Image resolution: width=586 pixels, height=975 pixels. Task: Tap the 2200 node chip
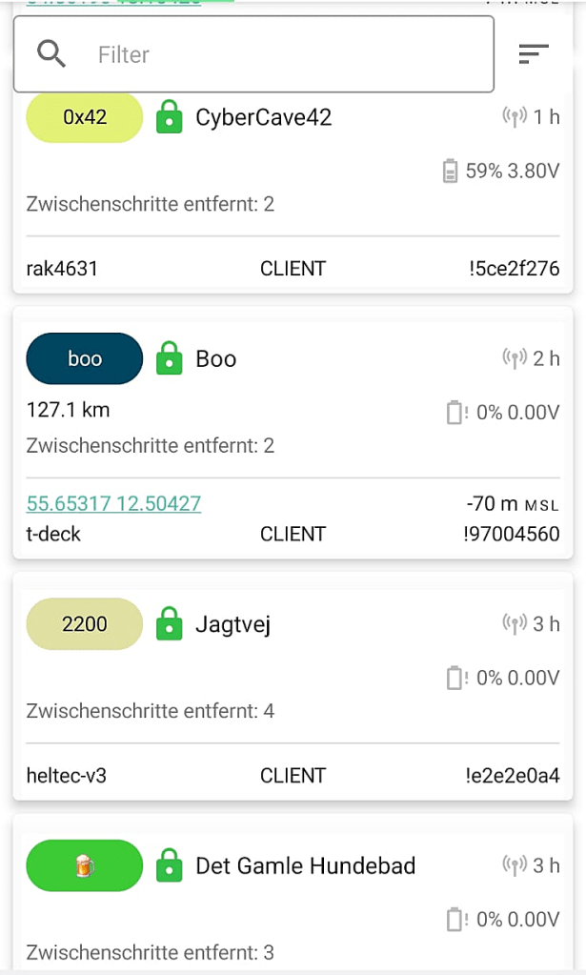point(85,625)
